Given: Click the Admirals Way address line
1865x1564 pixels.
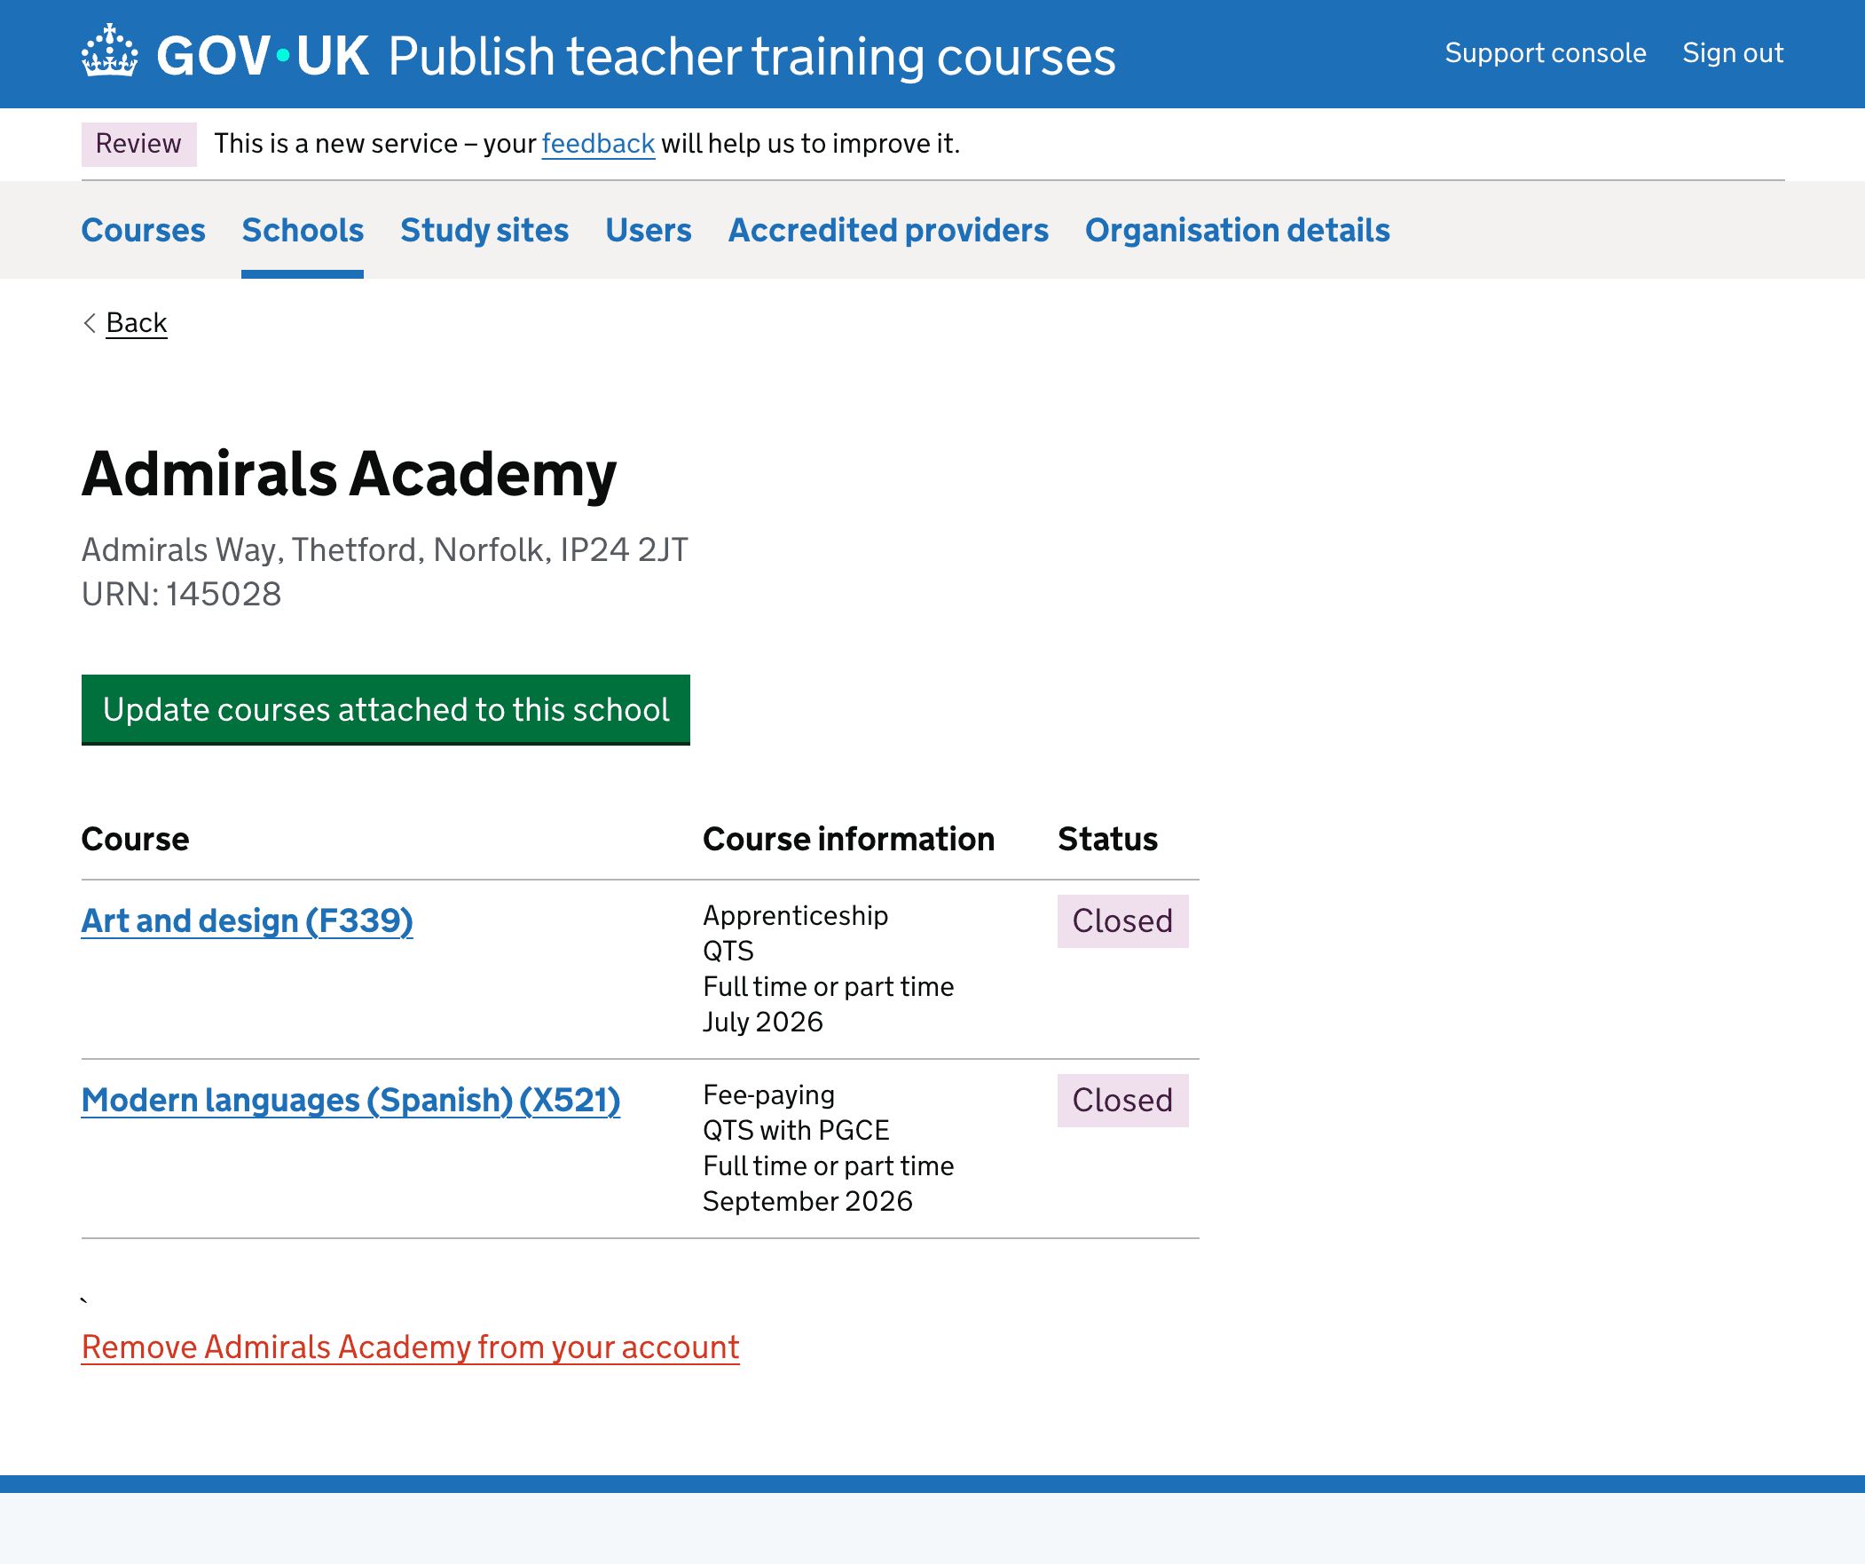Looking at the screenshot, I should point(384,550).
